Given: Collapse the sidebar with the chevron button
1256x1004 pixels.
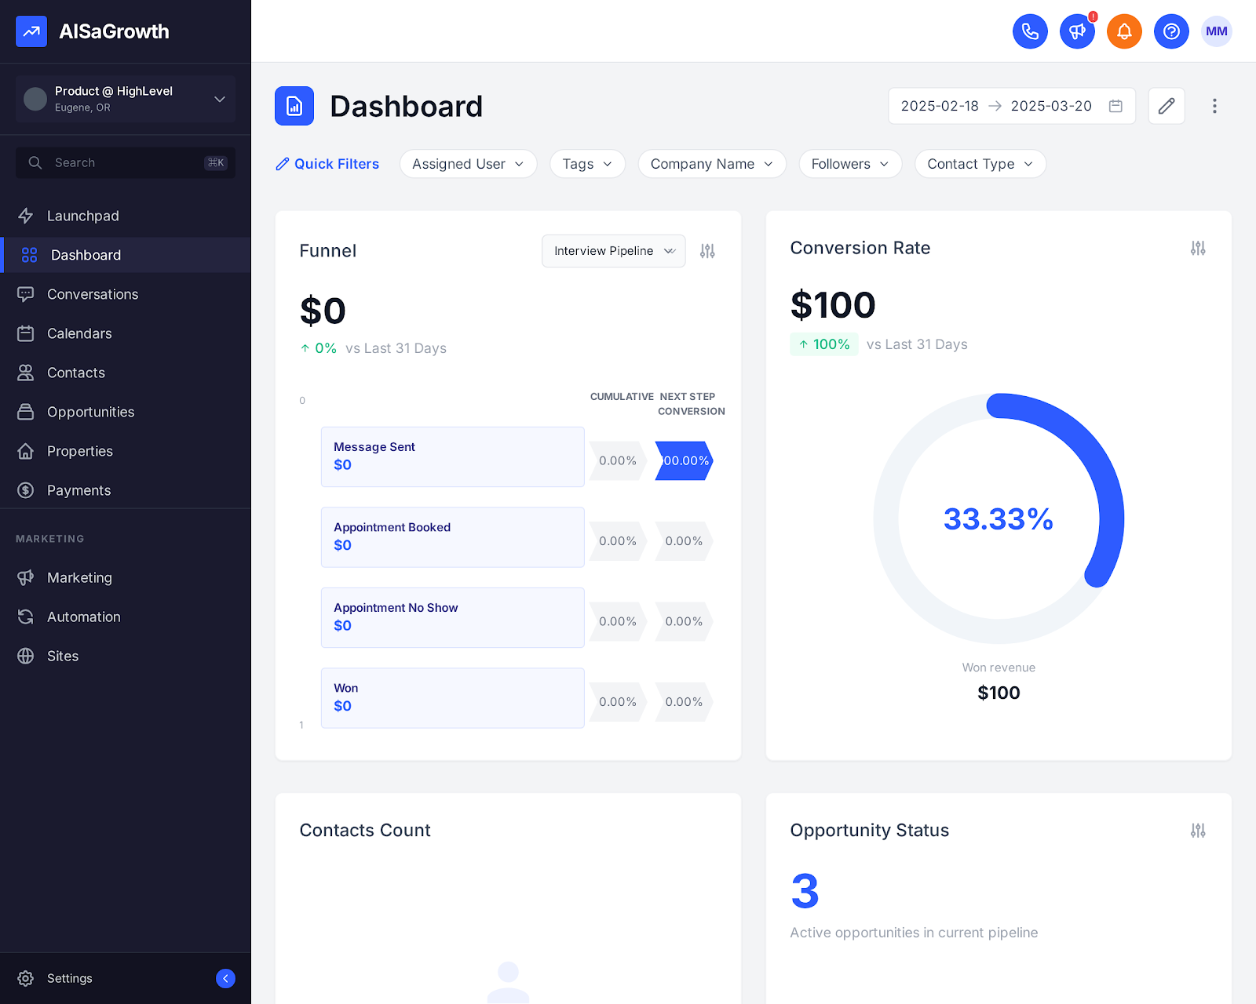Looking at the screenshot, I should (226, 978).
